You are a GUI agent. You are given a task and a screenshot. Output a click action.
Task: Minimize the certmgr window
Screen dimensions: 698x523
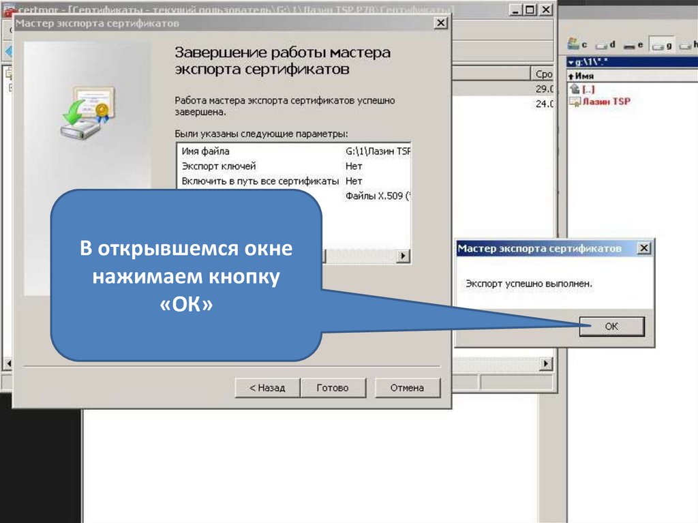pos(515,10)
